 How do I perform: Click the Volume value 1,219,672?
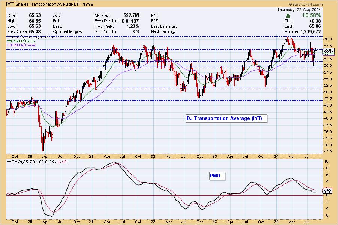311,31
